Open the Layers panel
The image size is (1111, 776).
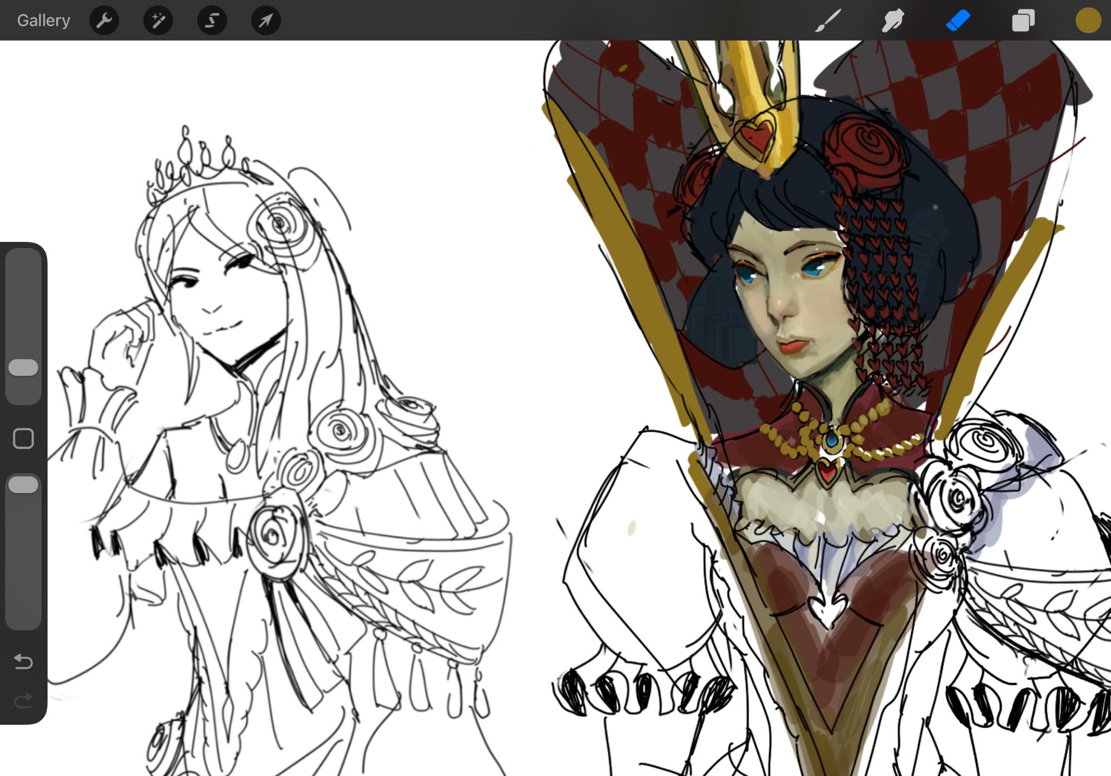click(x=1023, y=21)
